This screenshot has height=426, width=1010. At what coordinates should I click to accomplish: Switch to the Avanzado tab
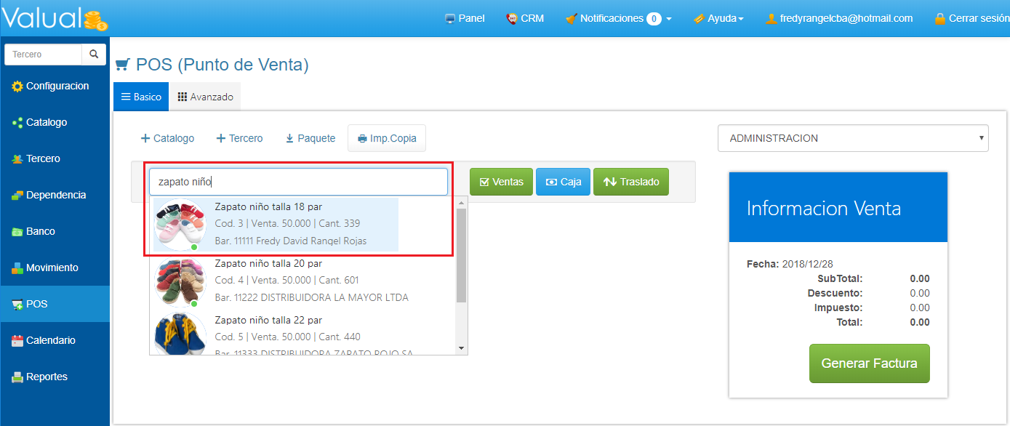(x=205, y=97)
